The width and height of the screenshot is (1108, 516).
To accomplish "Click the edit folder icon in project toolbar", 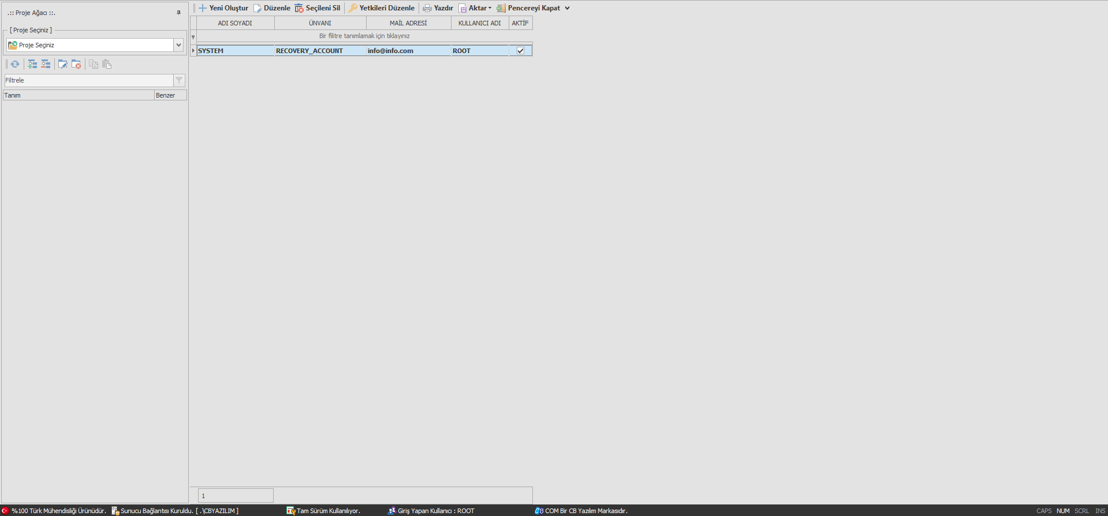I will [x=62, y=64].
